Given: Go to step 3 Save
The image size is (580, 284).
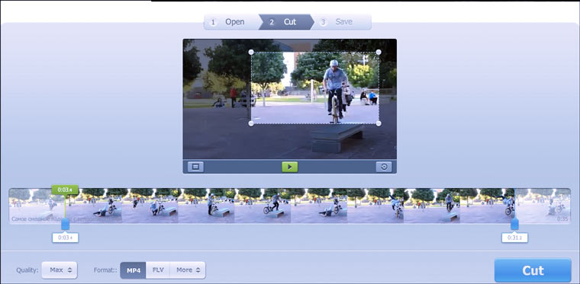Looking at the screenshot, I should tap(342, 22).
